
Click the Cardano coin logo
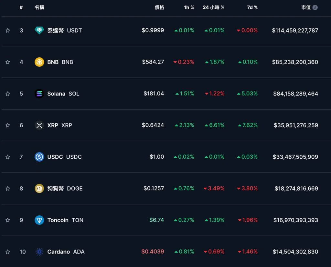[x=39, y=252]
